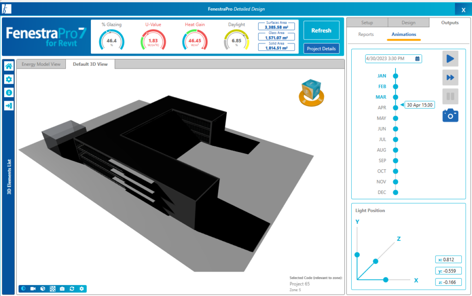The image size is (472, 296).
Task: Toggle the contrast half-circle icon in viewer toolbar
Action: (x=24, y=289)
